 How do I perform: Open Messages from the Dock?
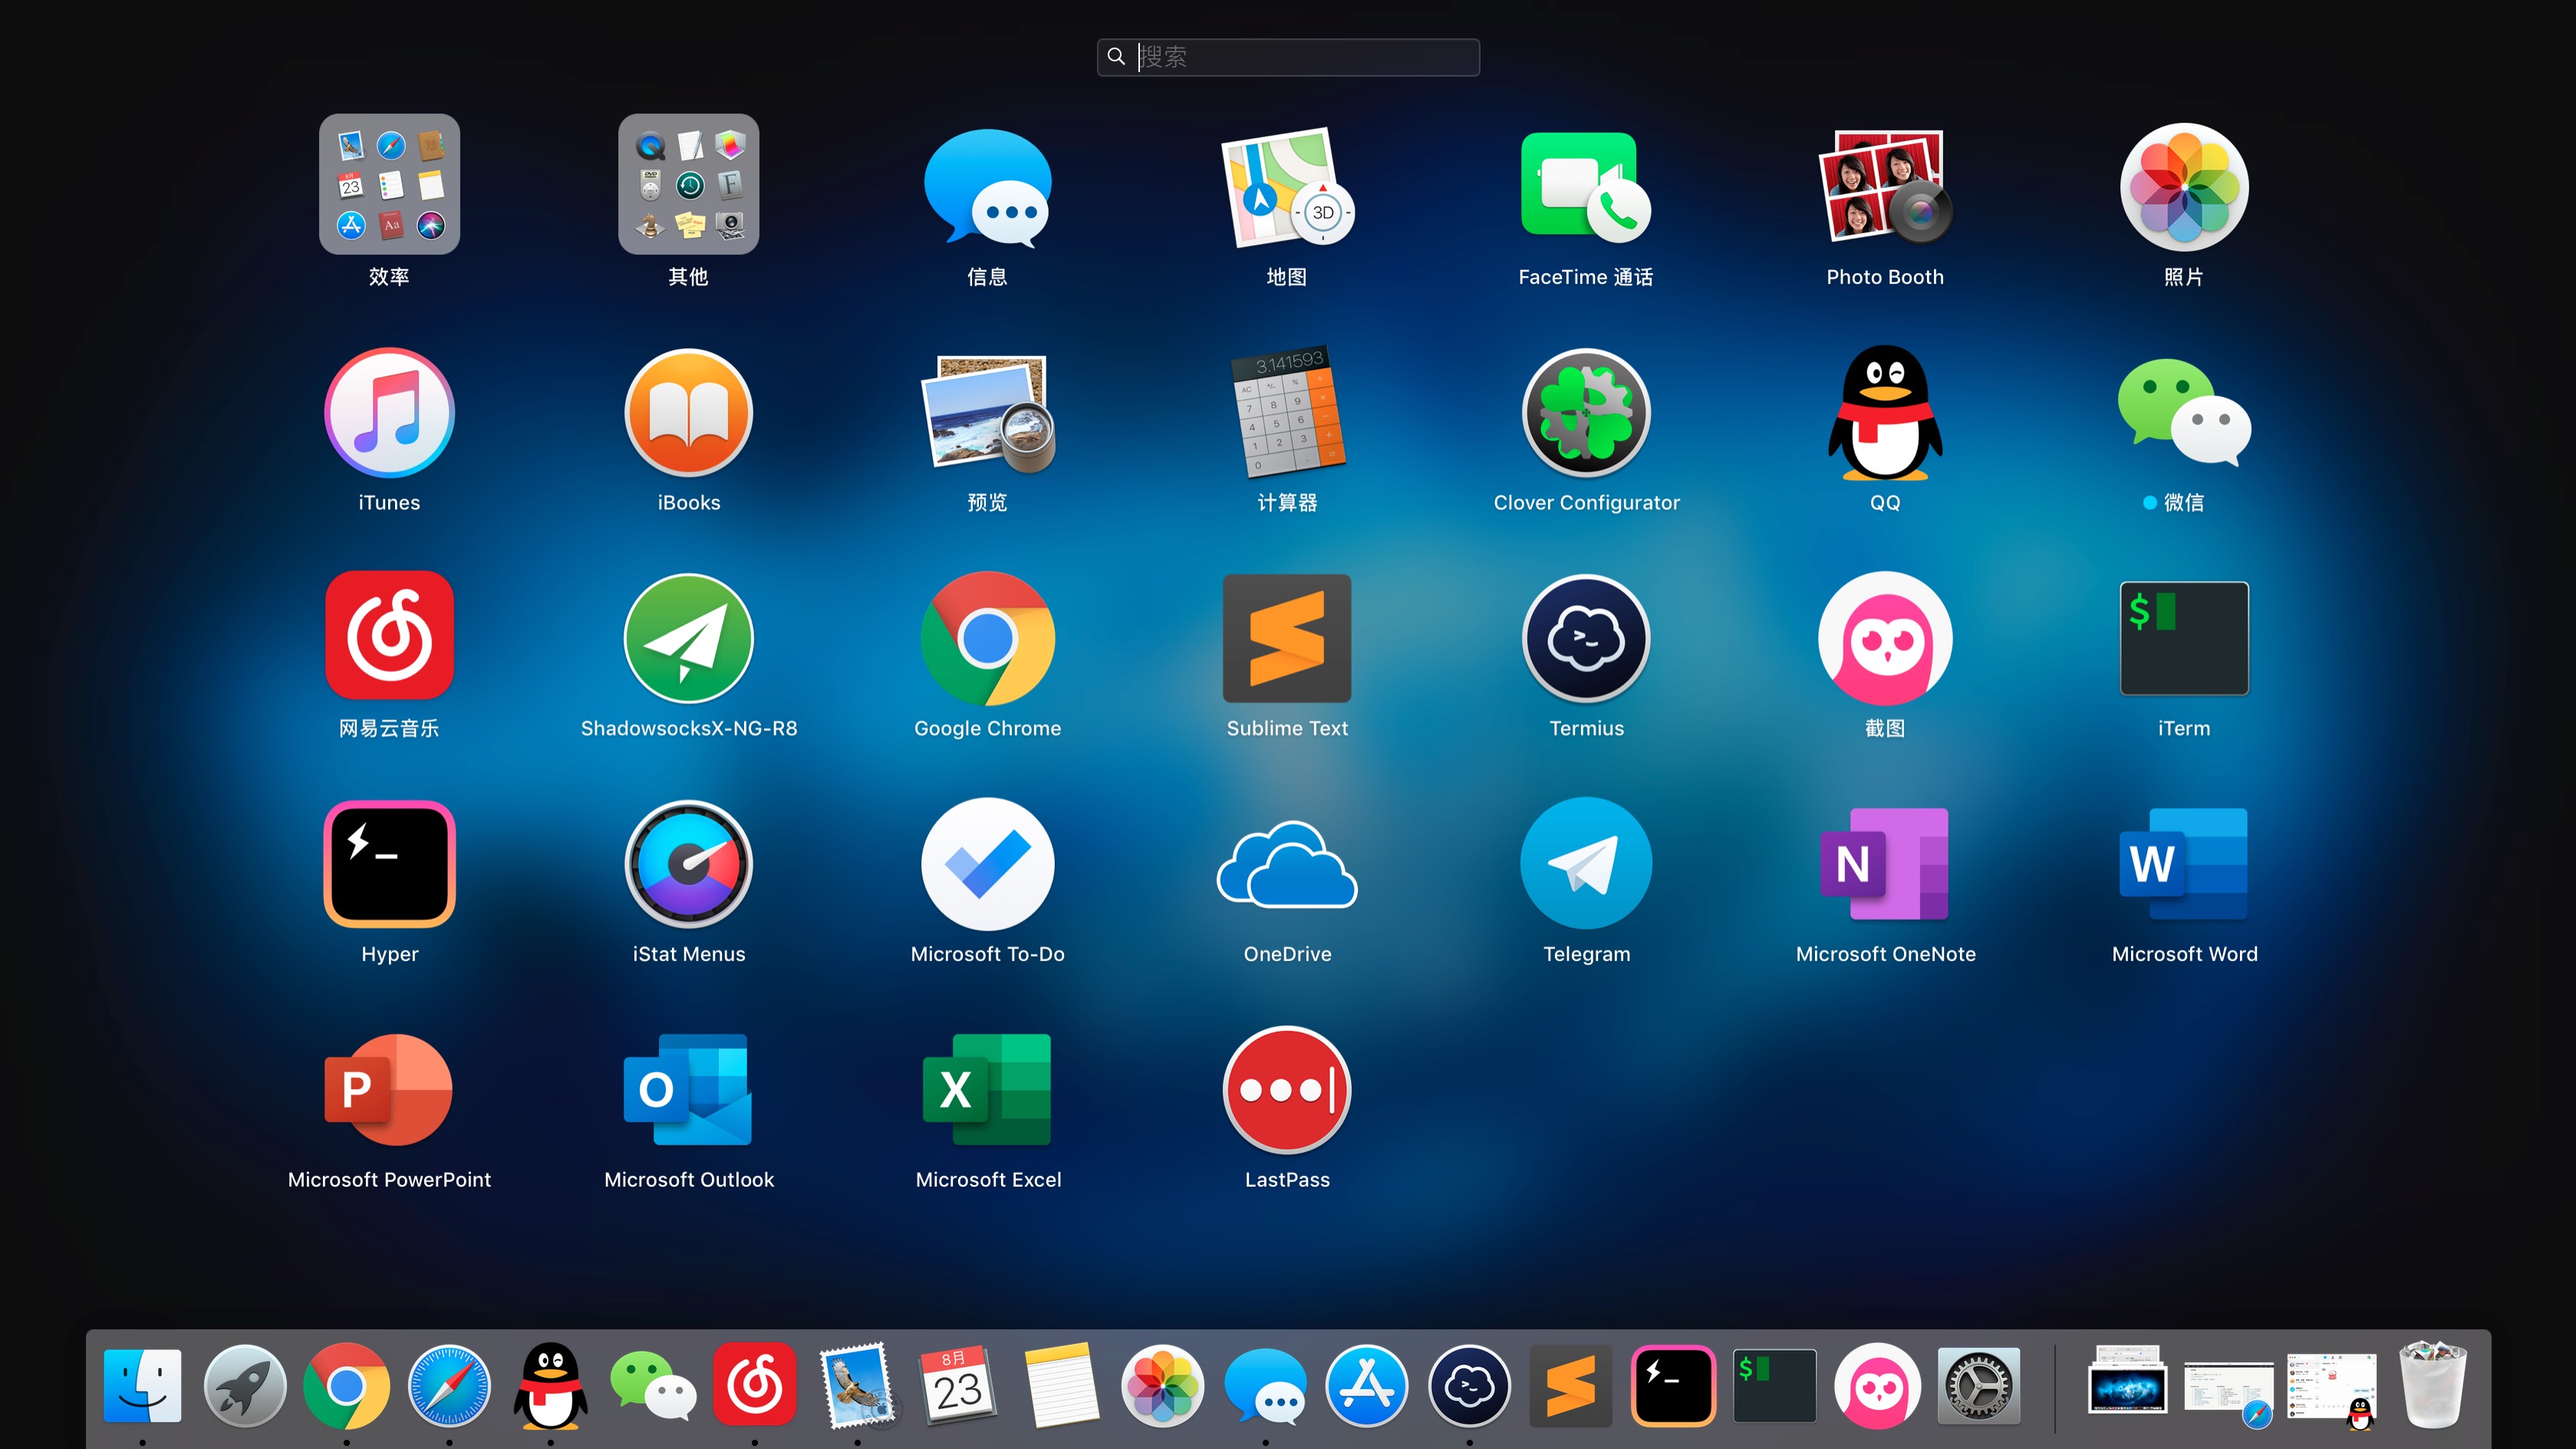[x=1265, y=1385]
